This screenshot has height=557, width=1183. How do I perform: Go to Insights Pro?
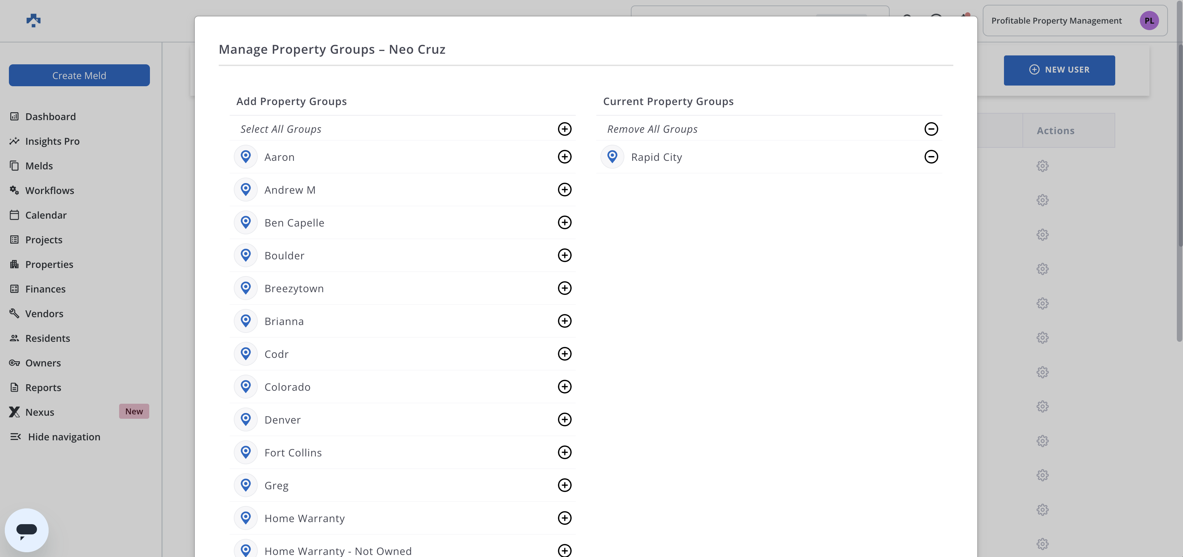[x=52, y=141]
